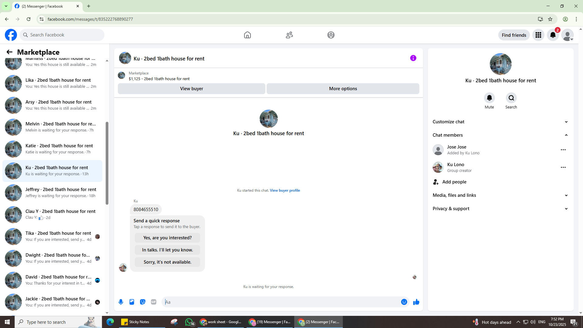
Task: Open the sticker picker icon
Action: pyautogui.click(x=143, y=302)
